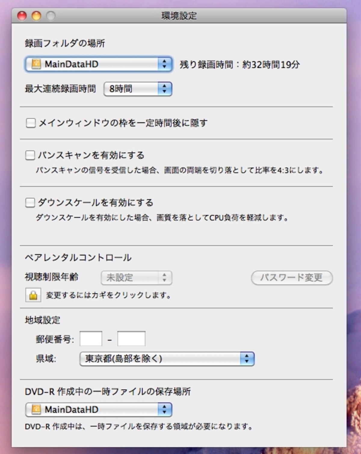
Task: Open the DVD-R temp file MainDataHD dropdown
Action: click(99, 409)
